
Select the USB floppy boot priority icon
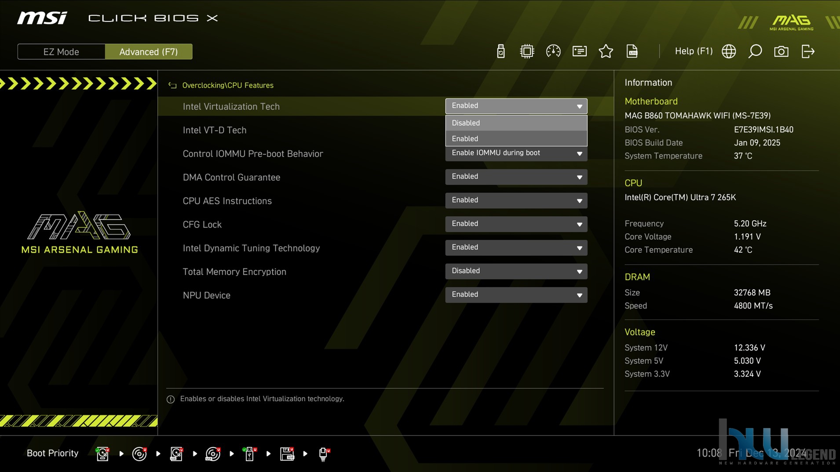tap(287, 454)
